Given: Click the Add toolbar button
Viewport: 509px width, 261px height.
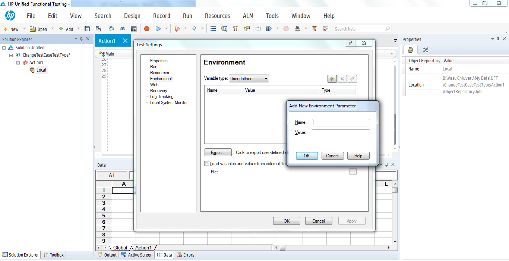Looking at the screenshot, I should [x=66, y=29].
